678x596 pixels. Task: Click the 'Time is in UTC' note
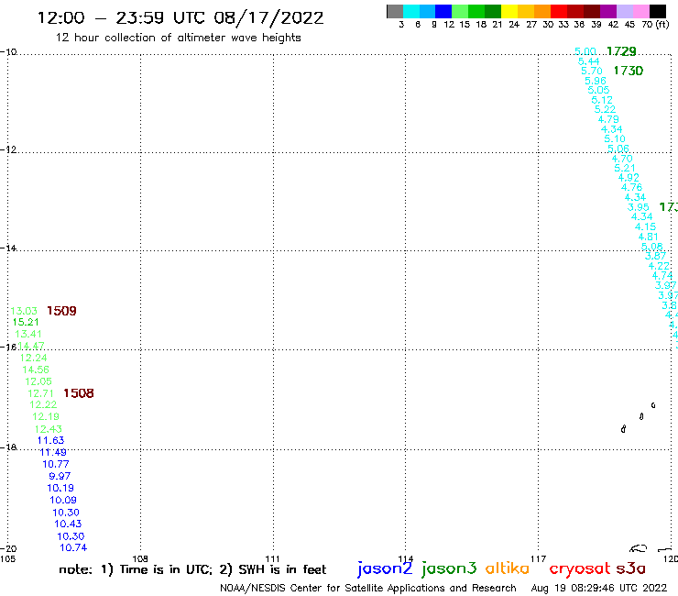click(166, 569)
